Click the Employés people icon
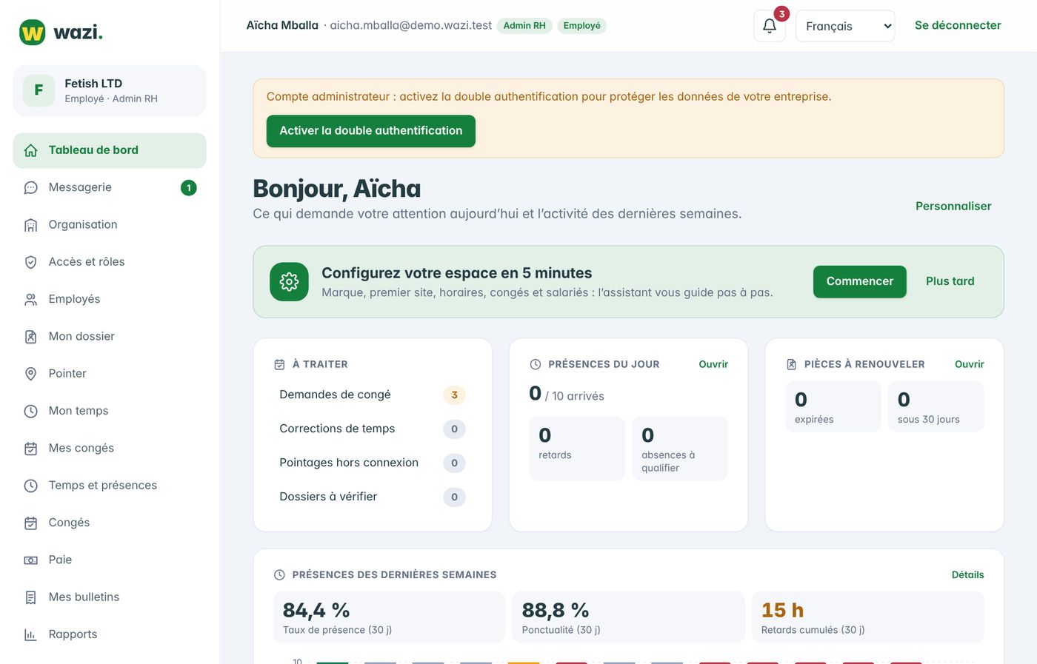Image resolution: width=1037 pixels, height=664 pixels. 30,300
